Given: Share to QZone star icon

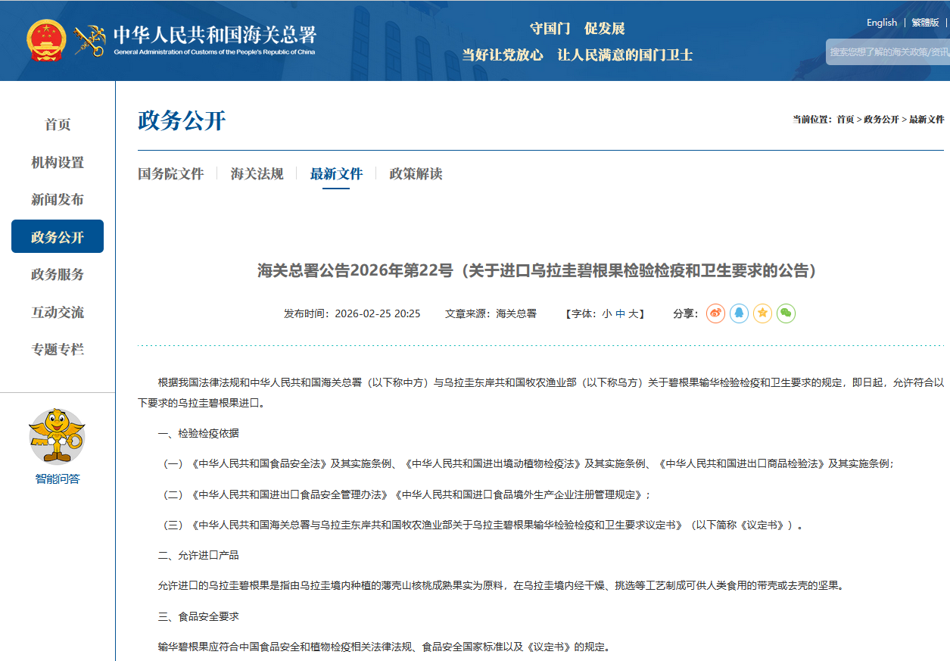Looking at the screenshot, I should [x=762, y=313].
